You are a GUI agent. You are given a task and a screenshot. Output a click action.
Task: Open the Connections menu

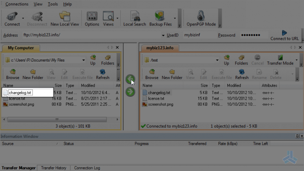[17, 4]
